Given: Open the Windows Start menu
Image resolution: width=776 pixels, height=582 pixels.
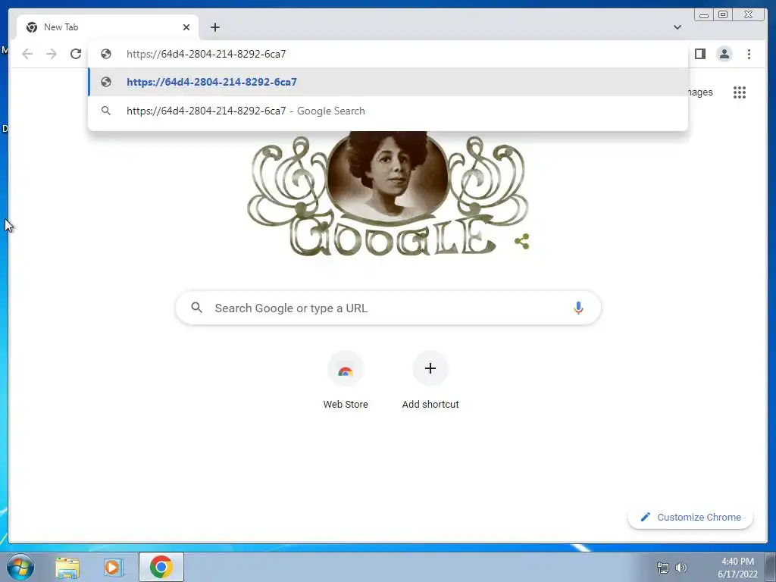Looking at the screenshot, I should [x=20, y=567].
